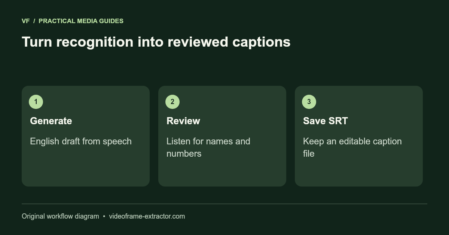The image size is (449, 235).
Task: Click 'Listen for names and numbers' text
Action: (208, 147)
